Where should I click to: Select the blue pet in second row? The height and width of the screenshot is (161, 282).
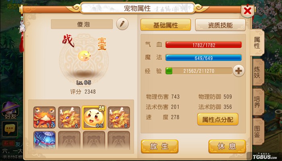click(44, 140)
